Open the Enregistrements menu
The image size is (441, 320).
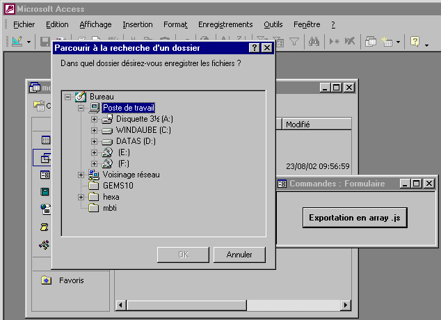click(225, 24)
